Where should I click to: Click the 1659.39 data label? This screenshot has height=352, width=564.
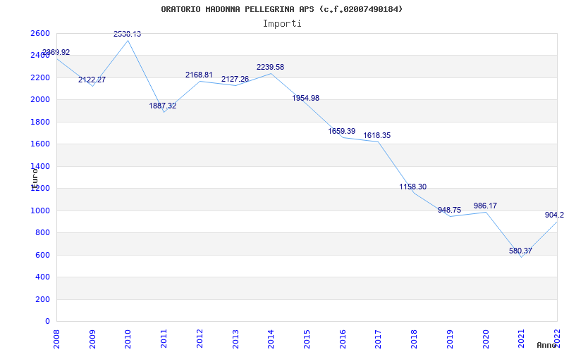click(342, 131)
